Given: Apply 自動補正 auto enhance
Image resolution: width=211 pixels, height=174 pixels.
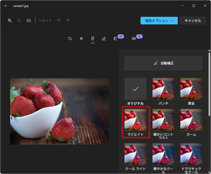Looking at the screenshot, I should (x=163, y=63).
